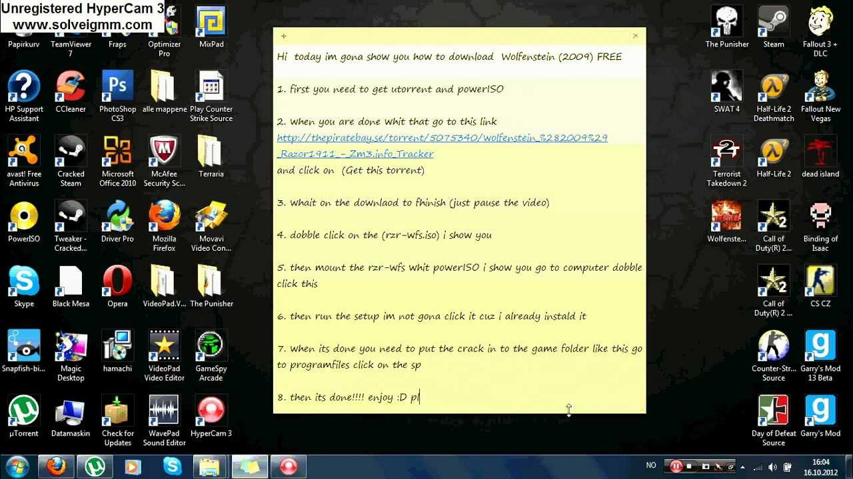853x479 pixels.
Task: Click the SWAT 4 game icon
Action: [727, 92]
